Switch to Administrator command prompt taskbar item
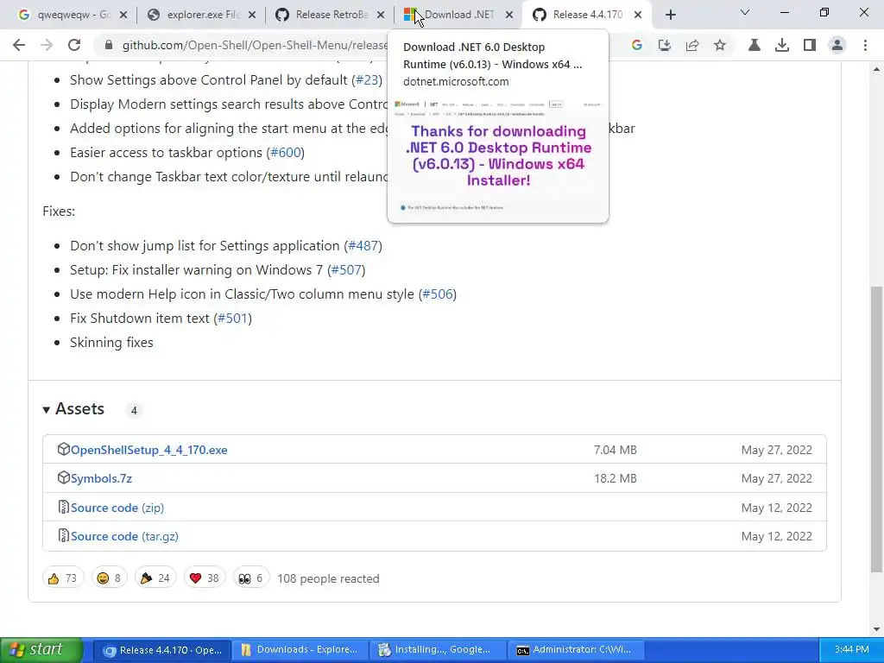Viewport: 884px width, 663px height. (x=576, y=650)
